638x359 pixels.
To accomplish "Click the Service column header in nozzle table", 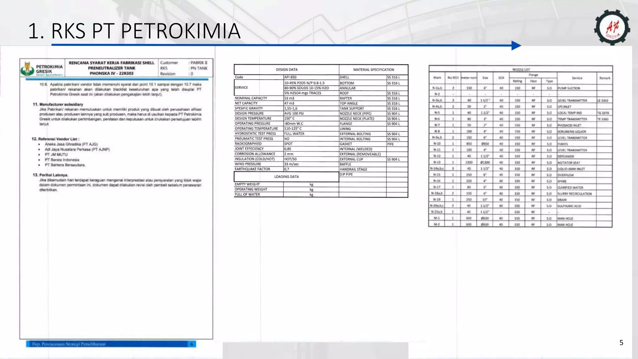I will point(577,78).
